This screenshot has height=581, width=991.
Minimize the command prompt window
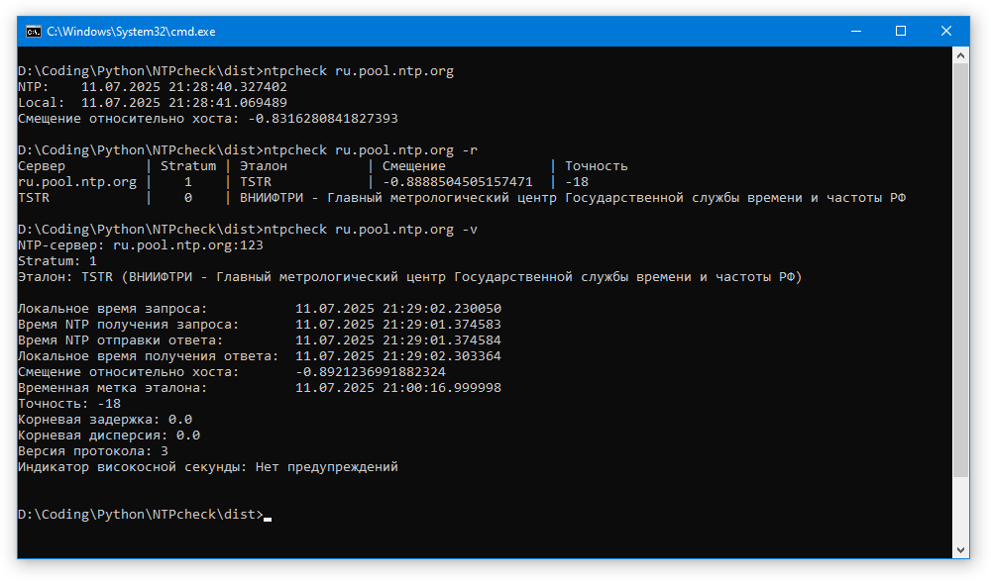(855, 31)
